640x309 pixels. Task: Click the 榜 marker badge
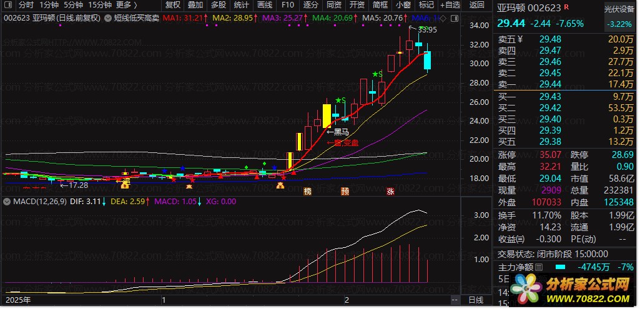307,191
